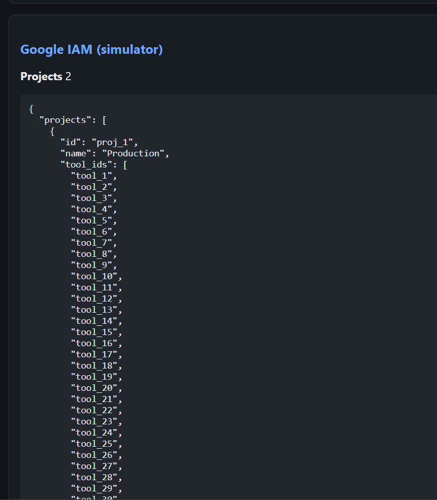The height and width of the screenshot is (500, 437).
Task: Click the Projects label
Action: coord(40,76)
